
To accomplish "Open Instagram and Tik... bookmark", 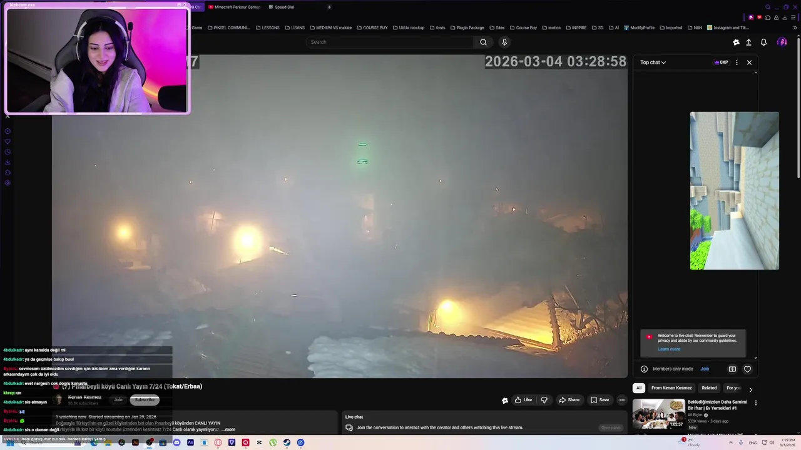I will click(x=728, y=27).
